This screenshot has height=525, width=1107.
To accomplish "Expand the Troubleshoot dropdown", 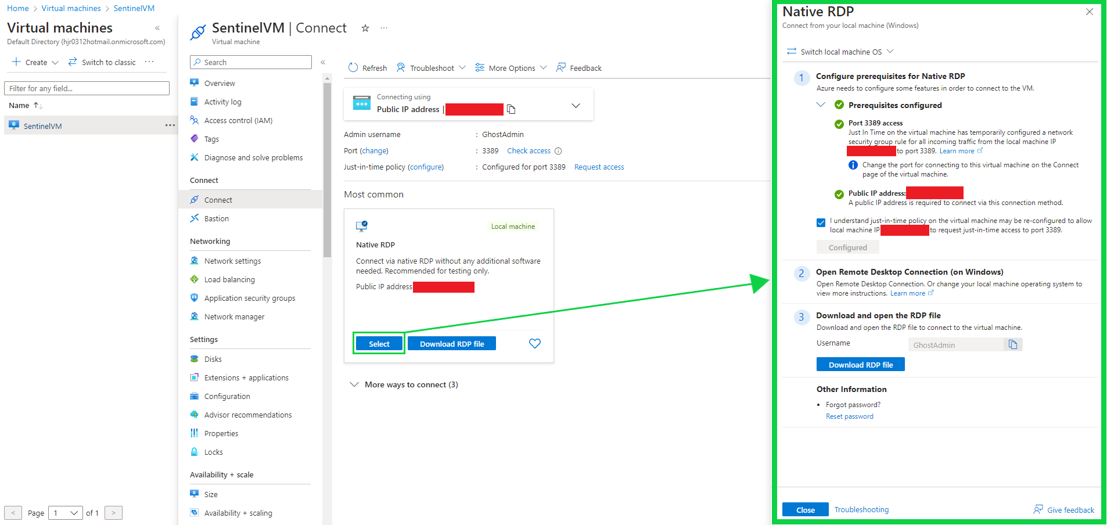I will (x=431, y=68).
